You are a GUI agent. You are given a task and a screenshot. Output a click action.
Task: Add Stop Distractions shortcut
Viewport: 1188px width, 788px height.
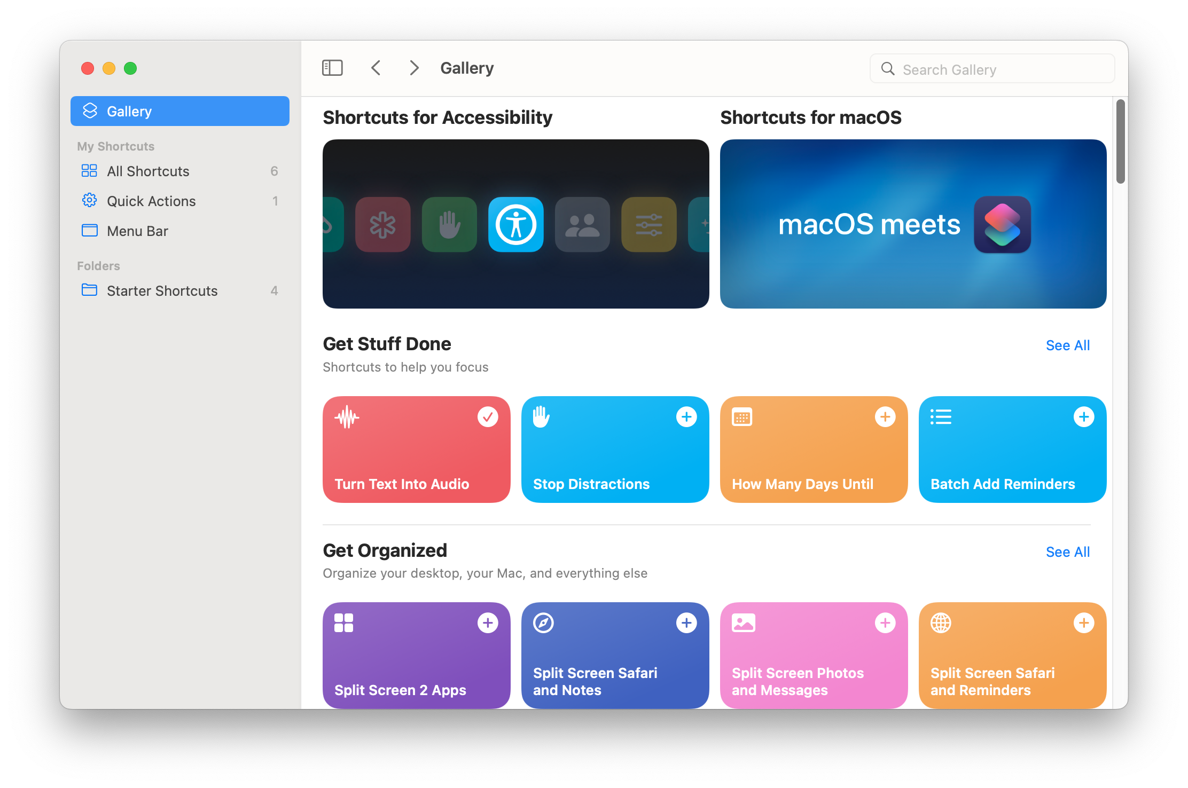[686, 416]
